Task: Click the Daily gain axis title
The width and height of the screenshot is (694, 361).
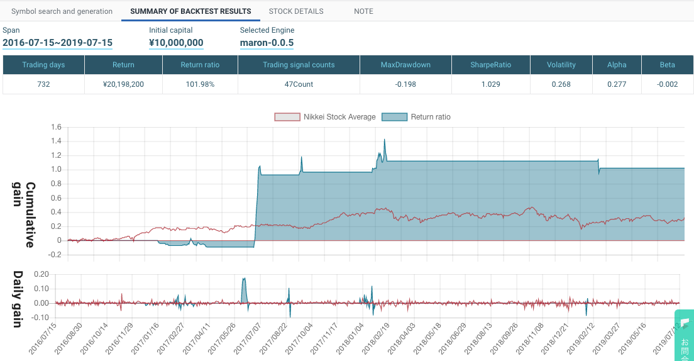Action: [18, 299]
